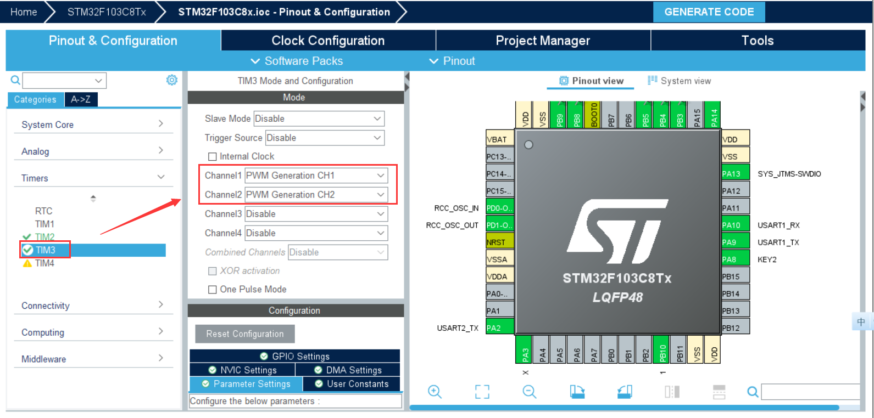
Task: Select the PA9 pin on the chip
Action: 736,242
